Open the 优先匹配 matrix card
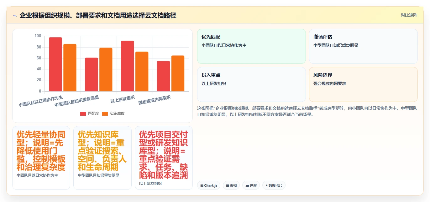Image resolution: width=430 pixels, height=202 pixels. click(x=251, y=46)
